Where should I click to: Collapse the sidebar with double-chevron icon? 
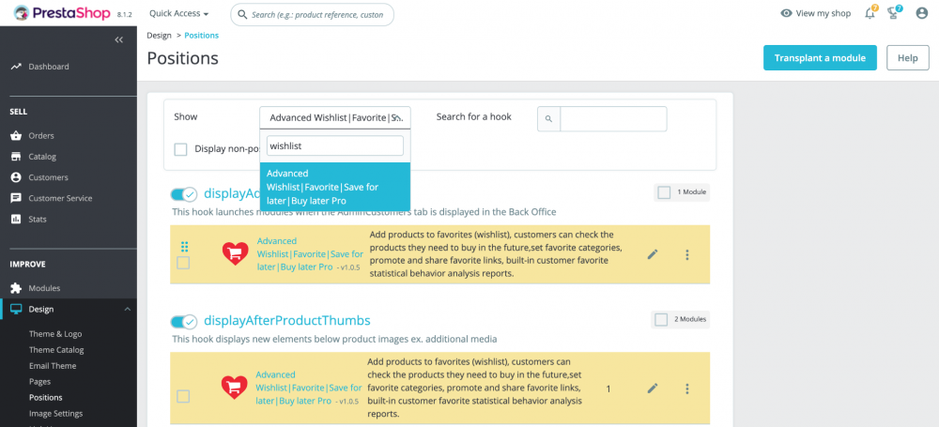[118, 39]
